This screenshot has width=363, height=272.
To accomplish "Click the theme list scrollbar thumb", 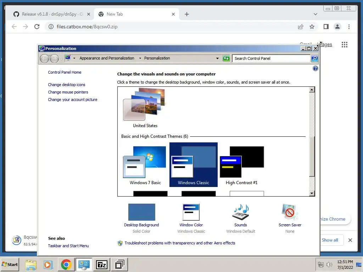I will 312,156.
